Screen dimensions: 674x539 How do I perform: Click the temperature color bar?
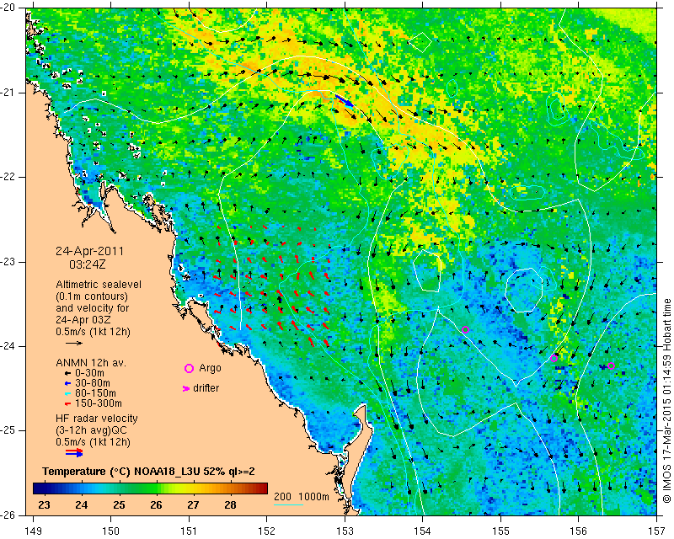[x=151, y=488]
